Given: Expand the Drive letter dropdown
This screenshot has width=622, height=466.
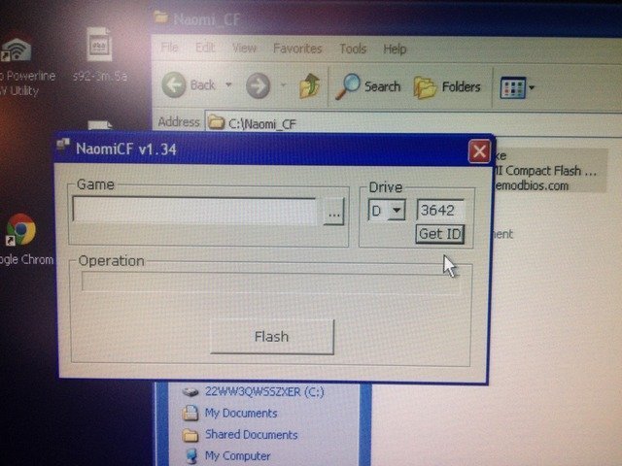Looking at the screenshot, I should (396, 211).
